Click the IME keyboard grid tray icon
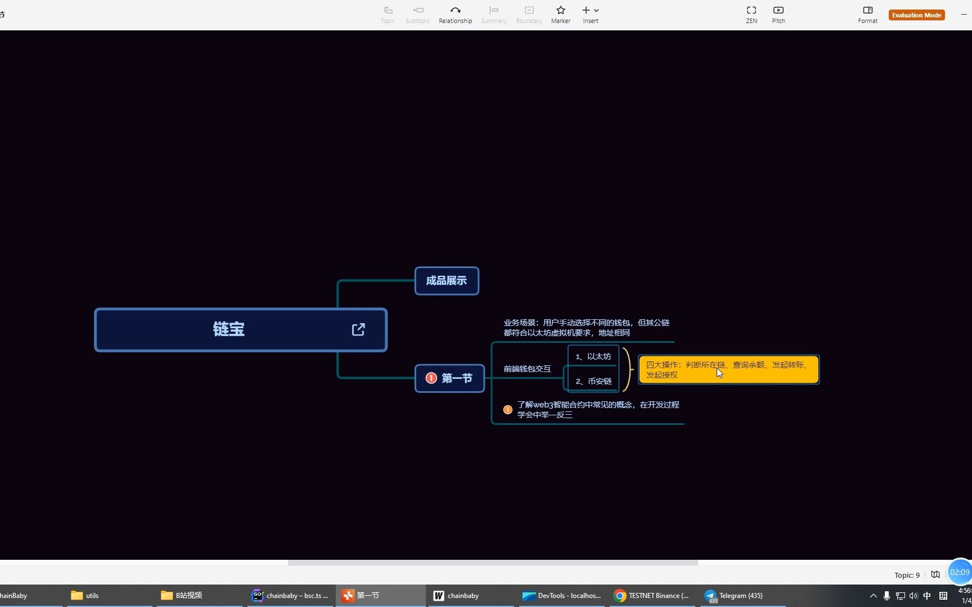This screenshot has height=607, width=972. [x=943, y=596]
